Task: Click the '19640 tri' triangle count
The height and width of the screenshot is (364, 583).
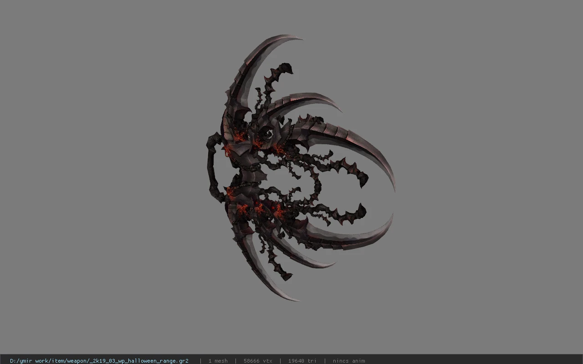Action: point(302,361)
